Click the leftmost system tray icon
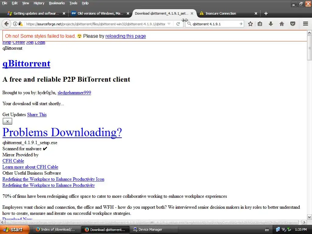 [x=278, y=229]
